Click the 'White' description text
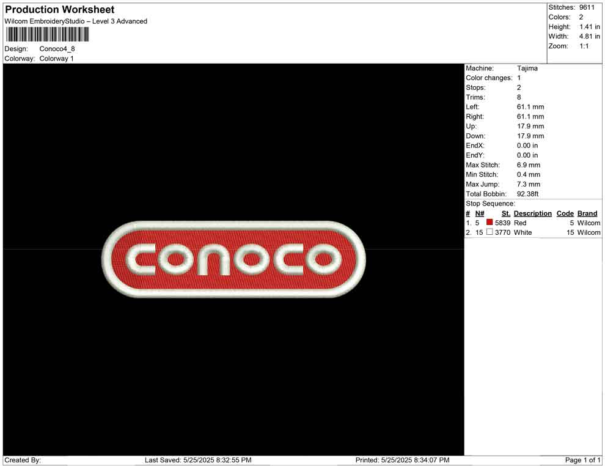This screenshot has width=605, height=466. [523, 232]
